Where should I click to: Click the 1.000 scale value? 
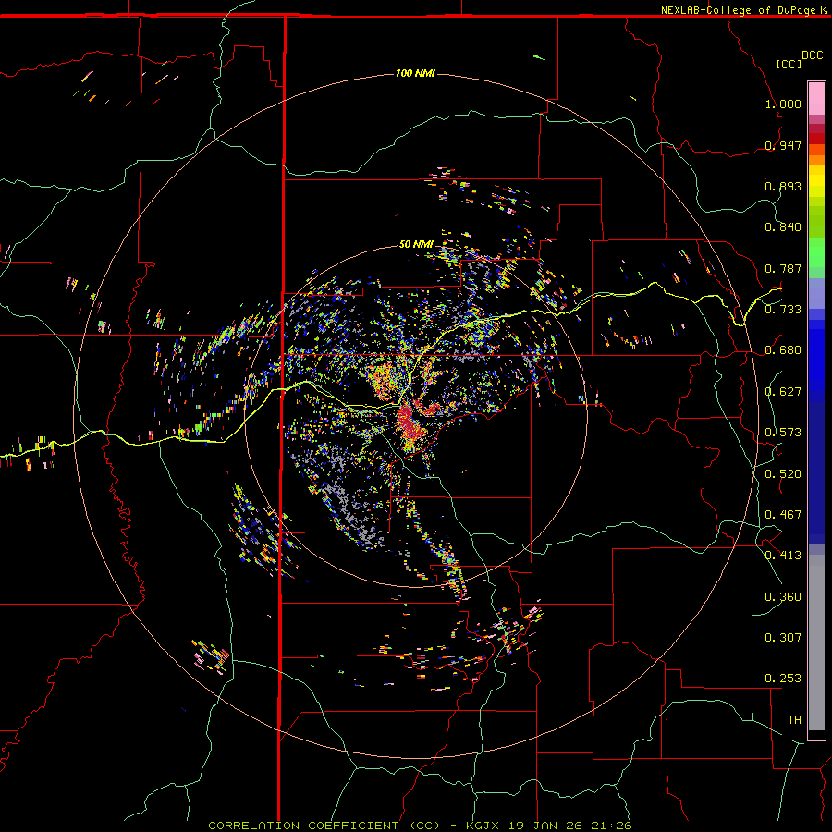(783, 104)
